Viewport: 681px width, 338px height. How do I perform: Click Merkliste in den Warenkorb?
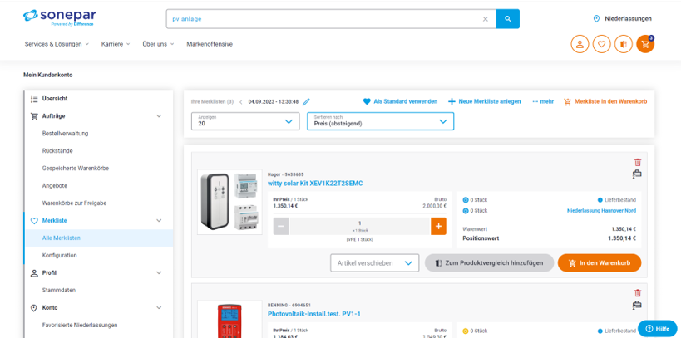[605, 101]
